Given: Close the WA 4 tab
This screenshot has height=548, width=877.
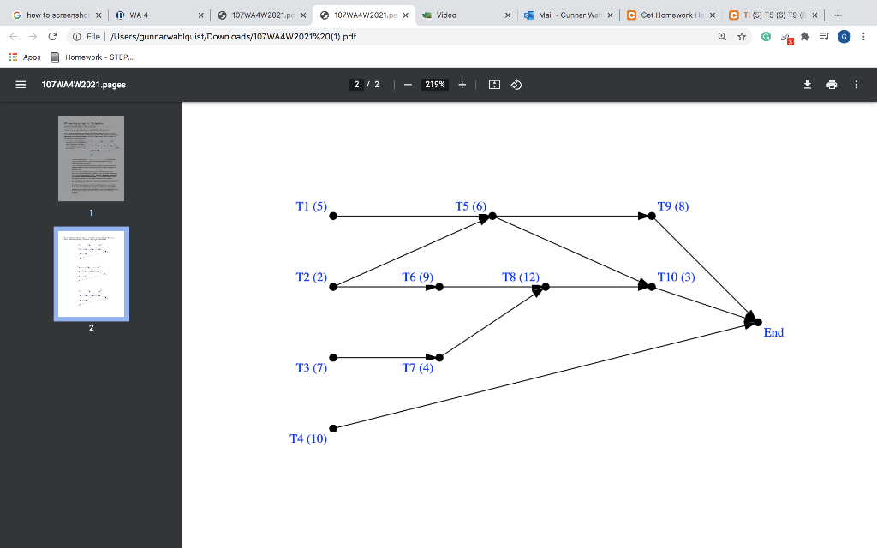Looking at the screenshot, I should tap(200, 15).
